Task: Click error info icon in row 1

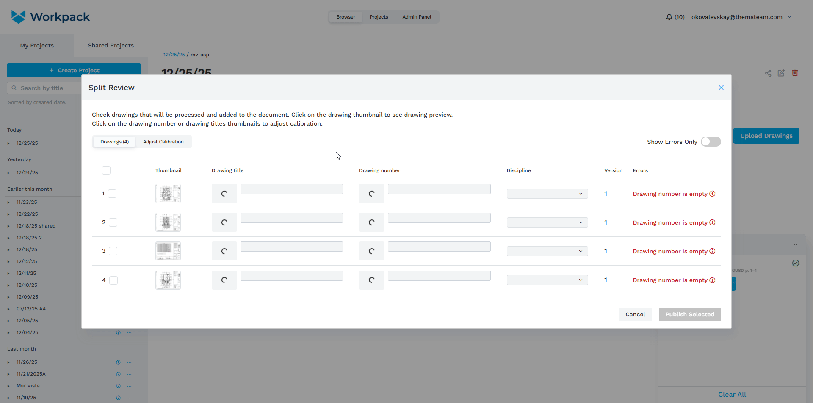Action: point(713,194)
